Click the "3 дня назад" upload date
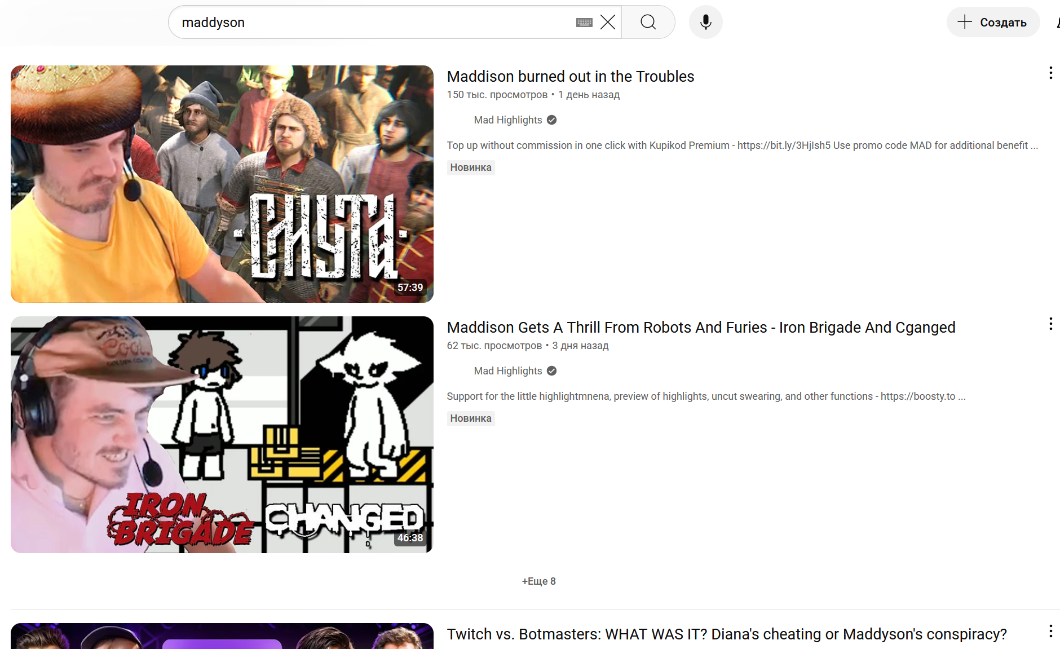 pos(580,346)
